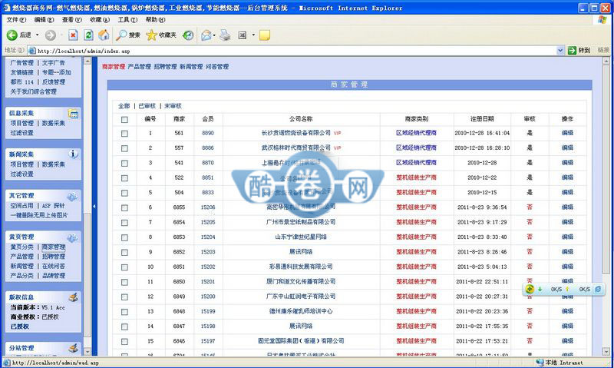Open 广告管理 in sidebar
Screen dimensions: 614x368
coord(22,63)
